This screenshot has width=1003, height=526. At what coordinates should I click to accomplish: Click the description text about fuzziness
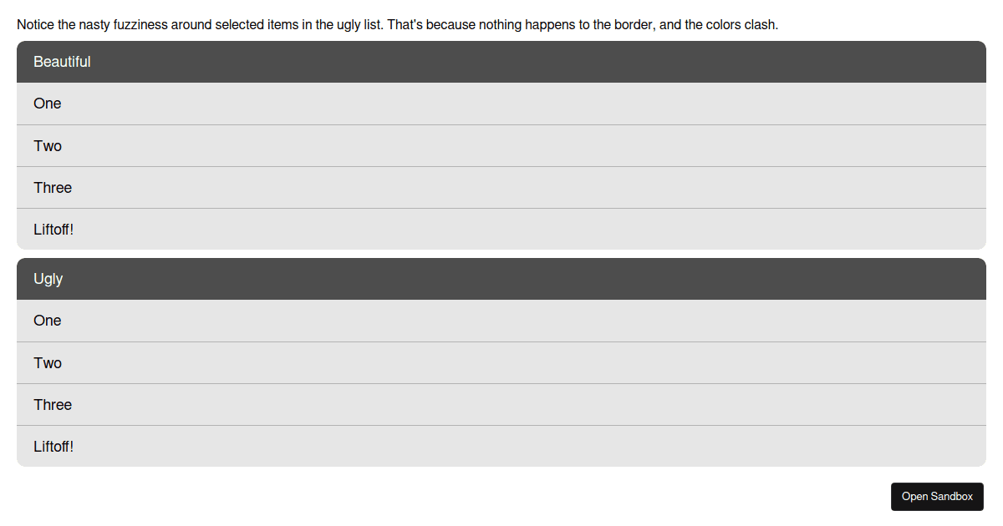pyautogui.click(x=397, y=24)
